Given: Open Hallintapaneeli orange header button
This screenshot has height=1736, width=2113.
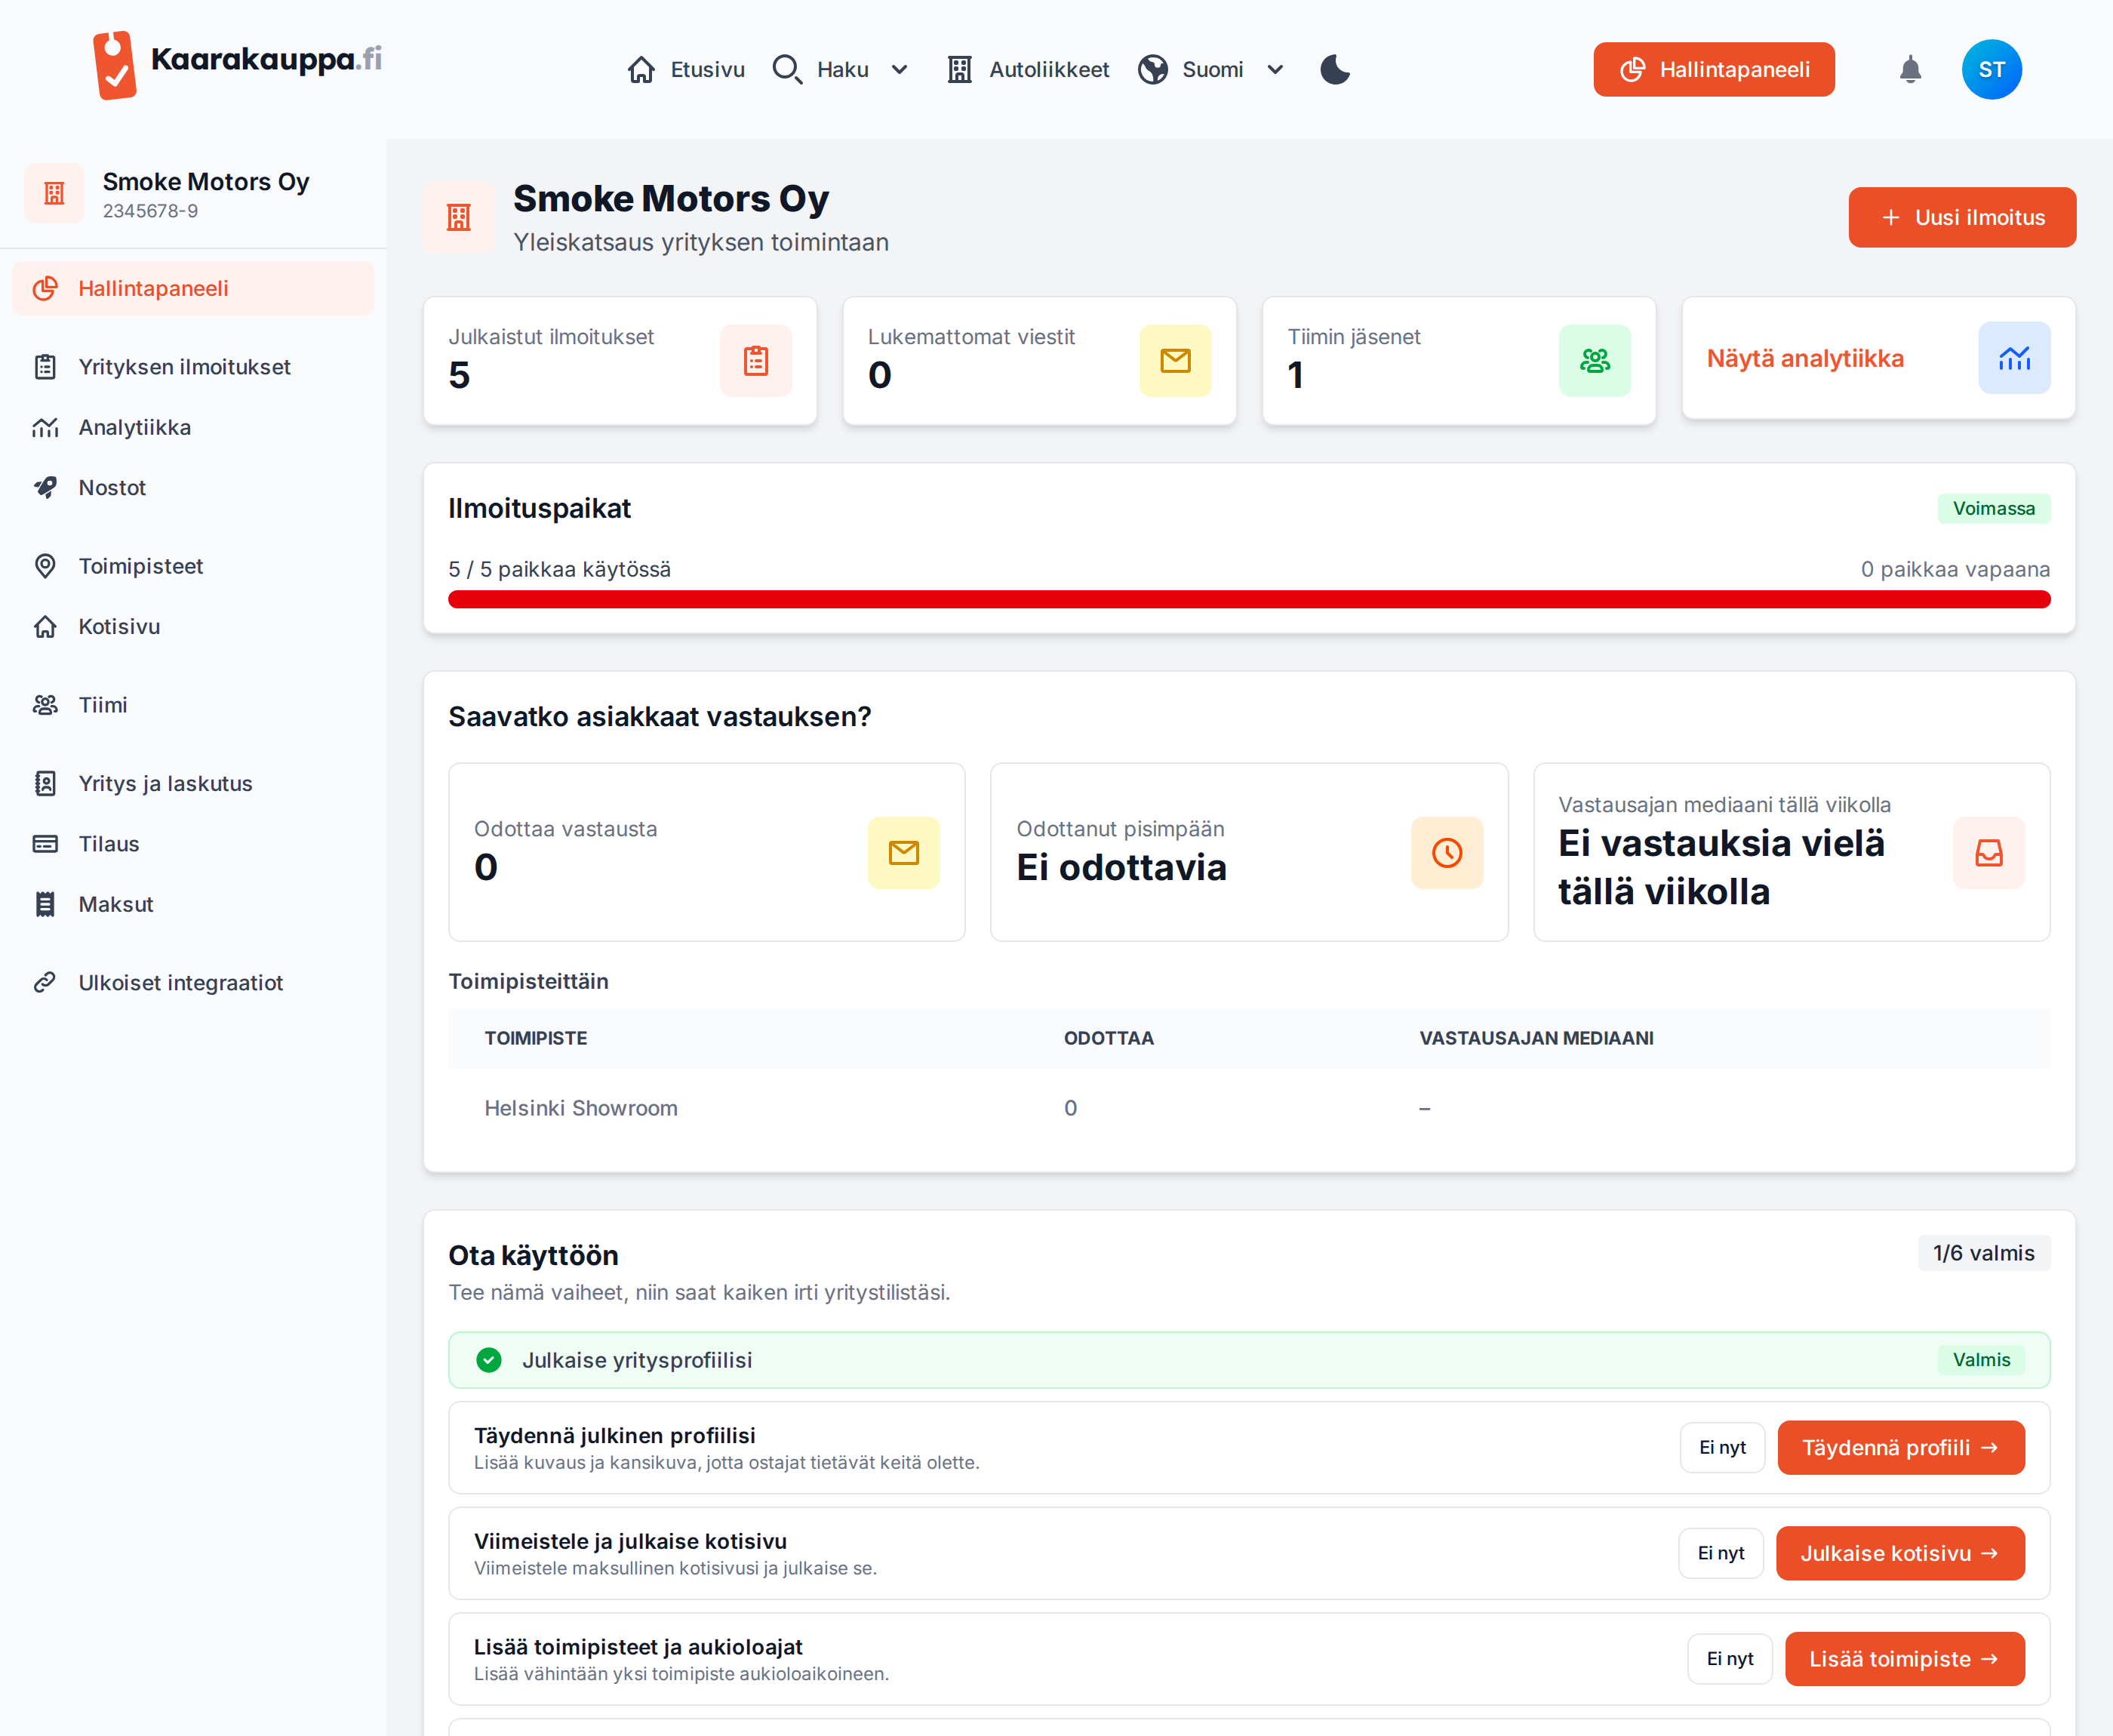Looking at the screenshot, I should pos(1713,69).
